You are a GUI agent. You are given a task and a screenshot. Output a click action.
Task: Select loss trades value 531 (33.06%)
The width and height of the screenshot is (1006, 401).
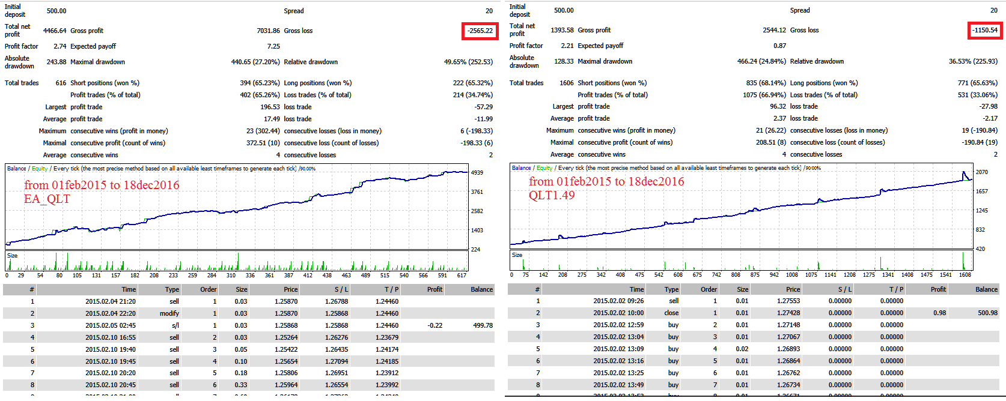[977, 95]
